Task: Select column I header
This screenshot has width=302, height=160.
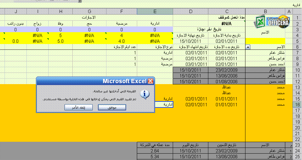Action: coord(37,11)
